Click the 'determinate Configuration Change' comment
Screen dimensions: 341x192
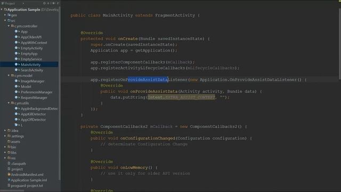pyautogui.click(x=144, y=144)
